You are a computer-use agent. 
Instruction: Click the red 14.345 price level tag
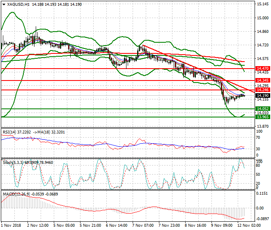pyautogui.click(x=262, y=80)
